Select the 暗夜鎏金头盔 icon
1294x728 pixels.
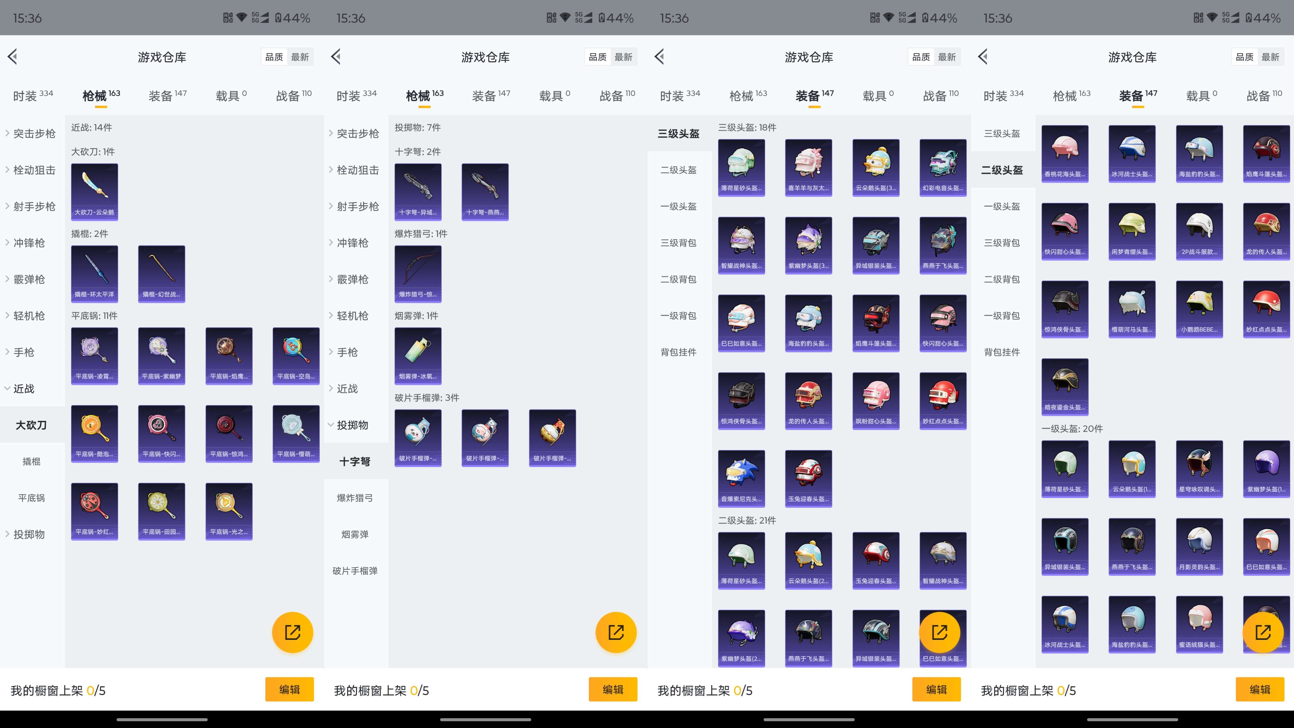(1065, 387)
